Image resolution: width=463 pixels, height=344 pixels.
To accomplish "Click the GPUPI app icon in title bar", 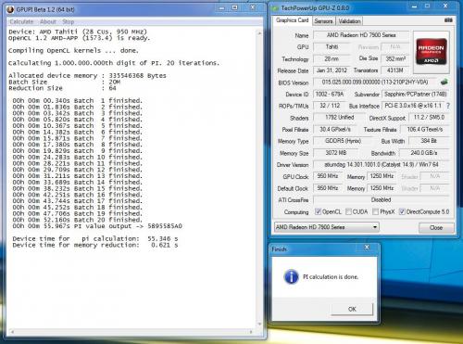I will pos(10,9).
